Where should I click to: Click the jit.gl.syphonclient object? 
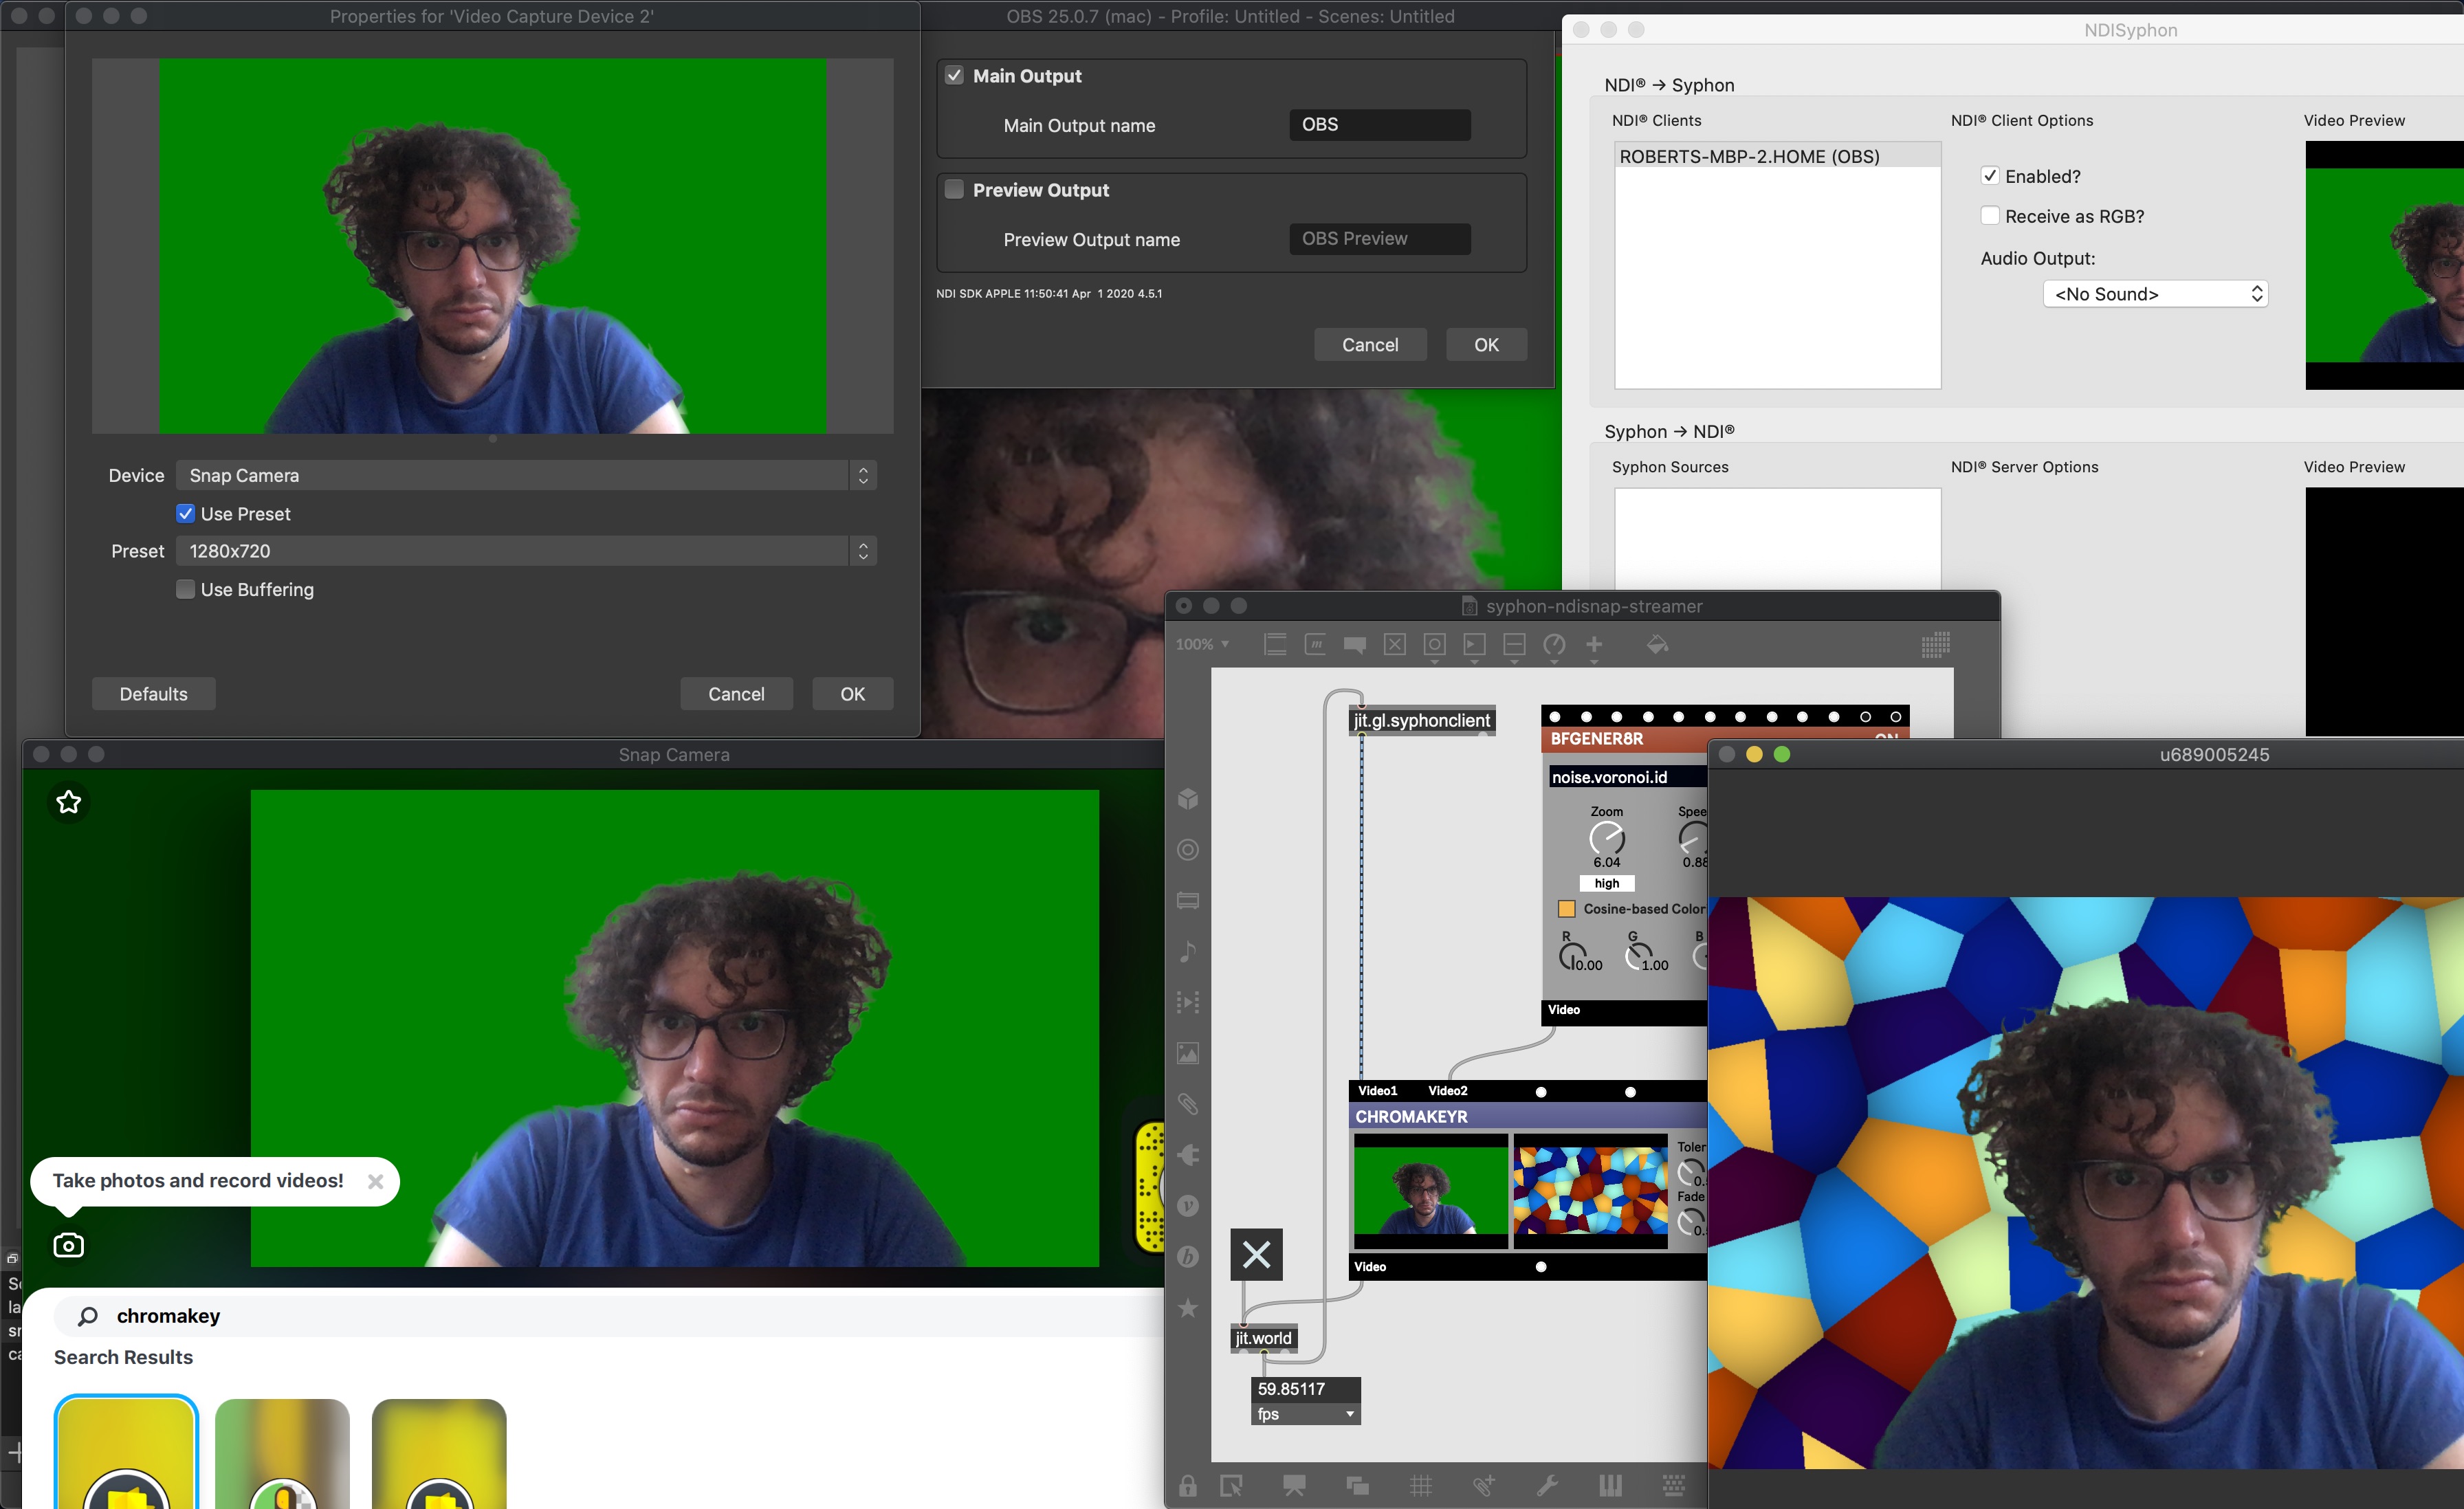click(x=1421, y=721)
